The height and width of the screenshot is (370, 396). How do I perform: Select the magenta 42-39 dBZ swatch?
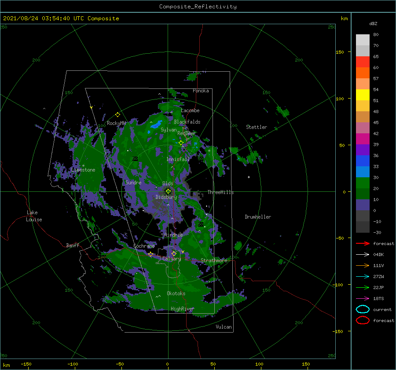pos(363,139)
